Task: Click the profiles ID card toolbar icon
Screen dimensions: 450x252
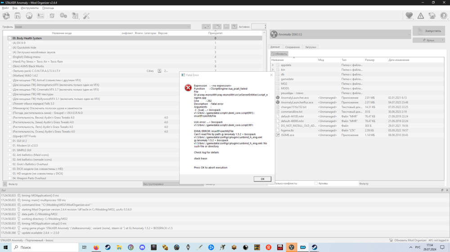Action: pyautogui.click(x=40, y=16)
